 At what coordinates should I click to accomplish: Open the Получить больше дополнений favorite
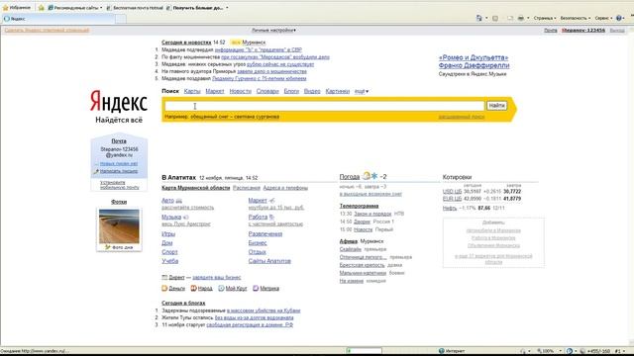[x=198, y=8]
